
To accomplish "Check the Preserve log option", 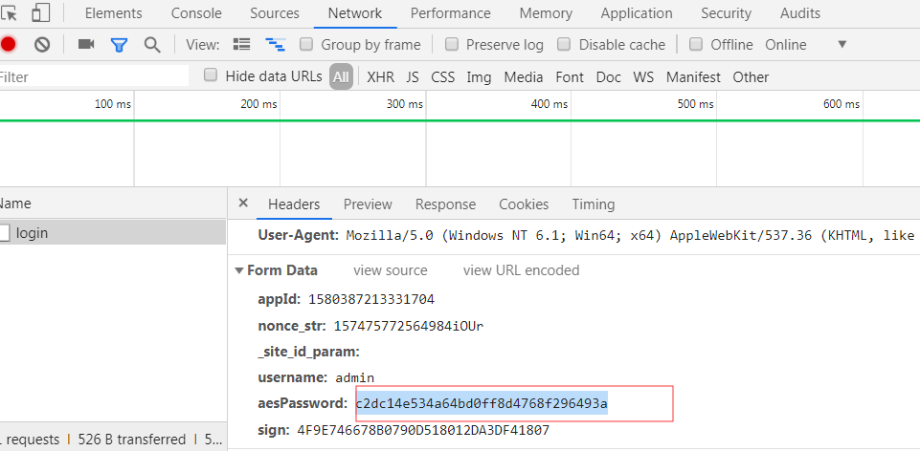I will [452, 45].
